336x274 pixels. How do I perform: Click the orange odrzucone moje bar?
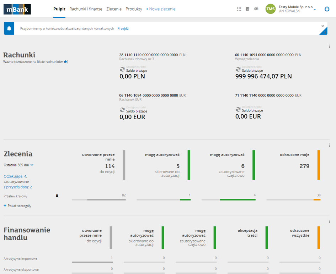[319, 165]
